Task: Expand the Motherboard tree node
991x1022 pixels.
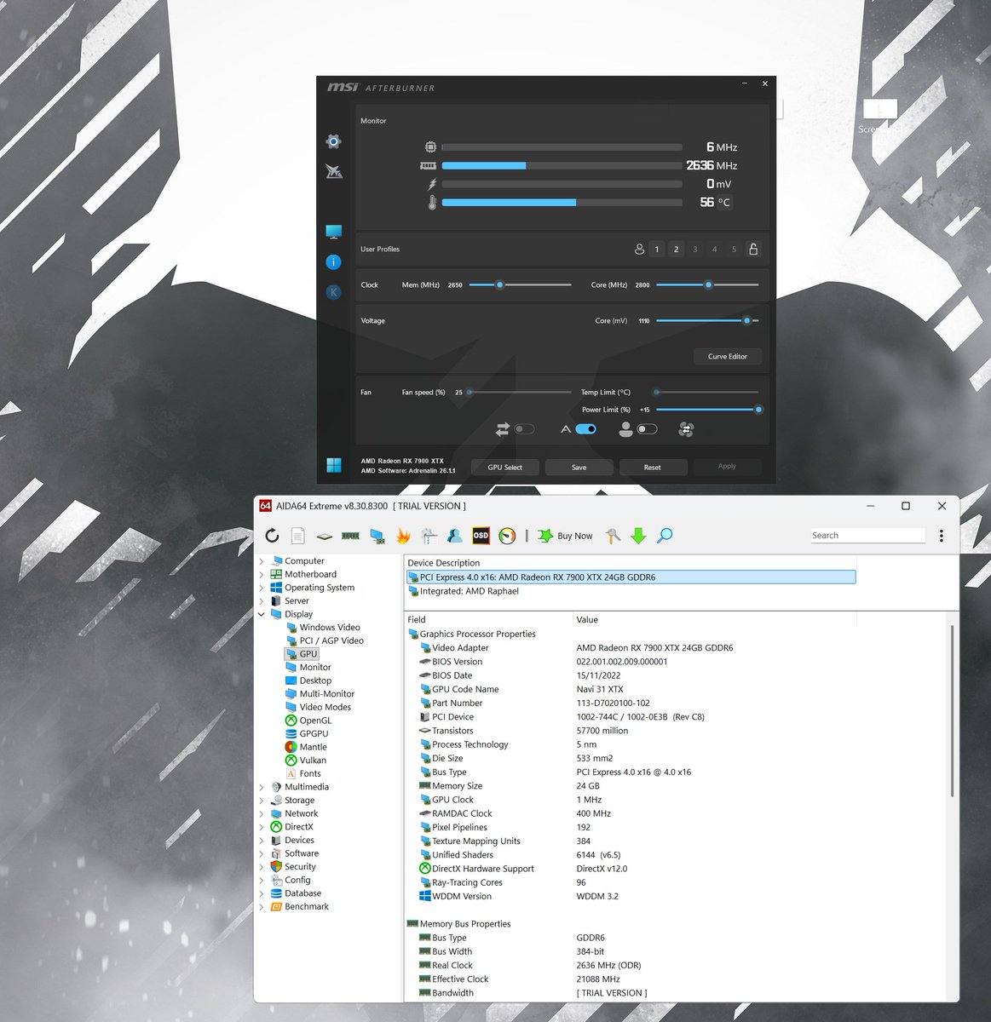Action: [262, 575]
